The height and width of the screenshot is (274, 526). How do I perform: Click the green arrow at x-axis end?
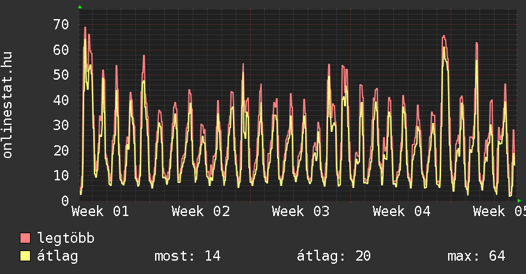(519, 201)
